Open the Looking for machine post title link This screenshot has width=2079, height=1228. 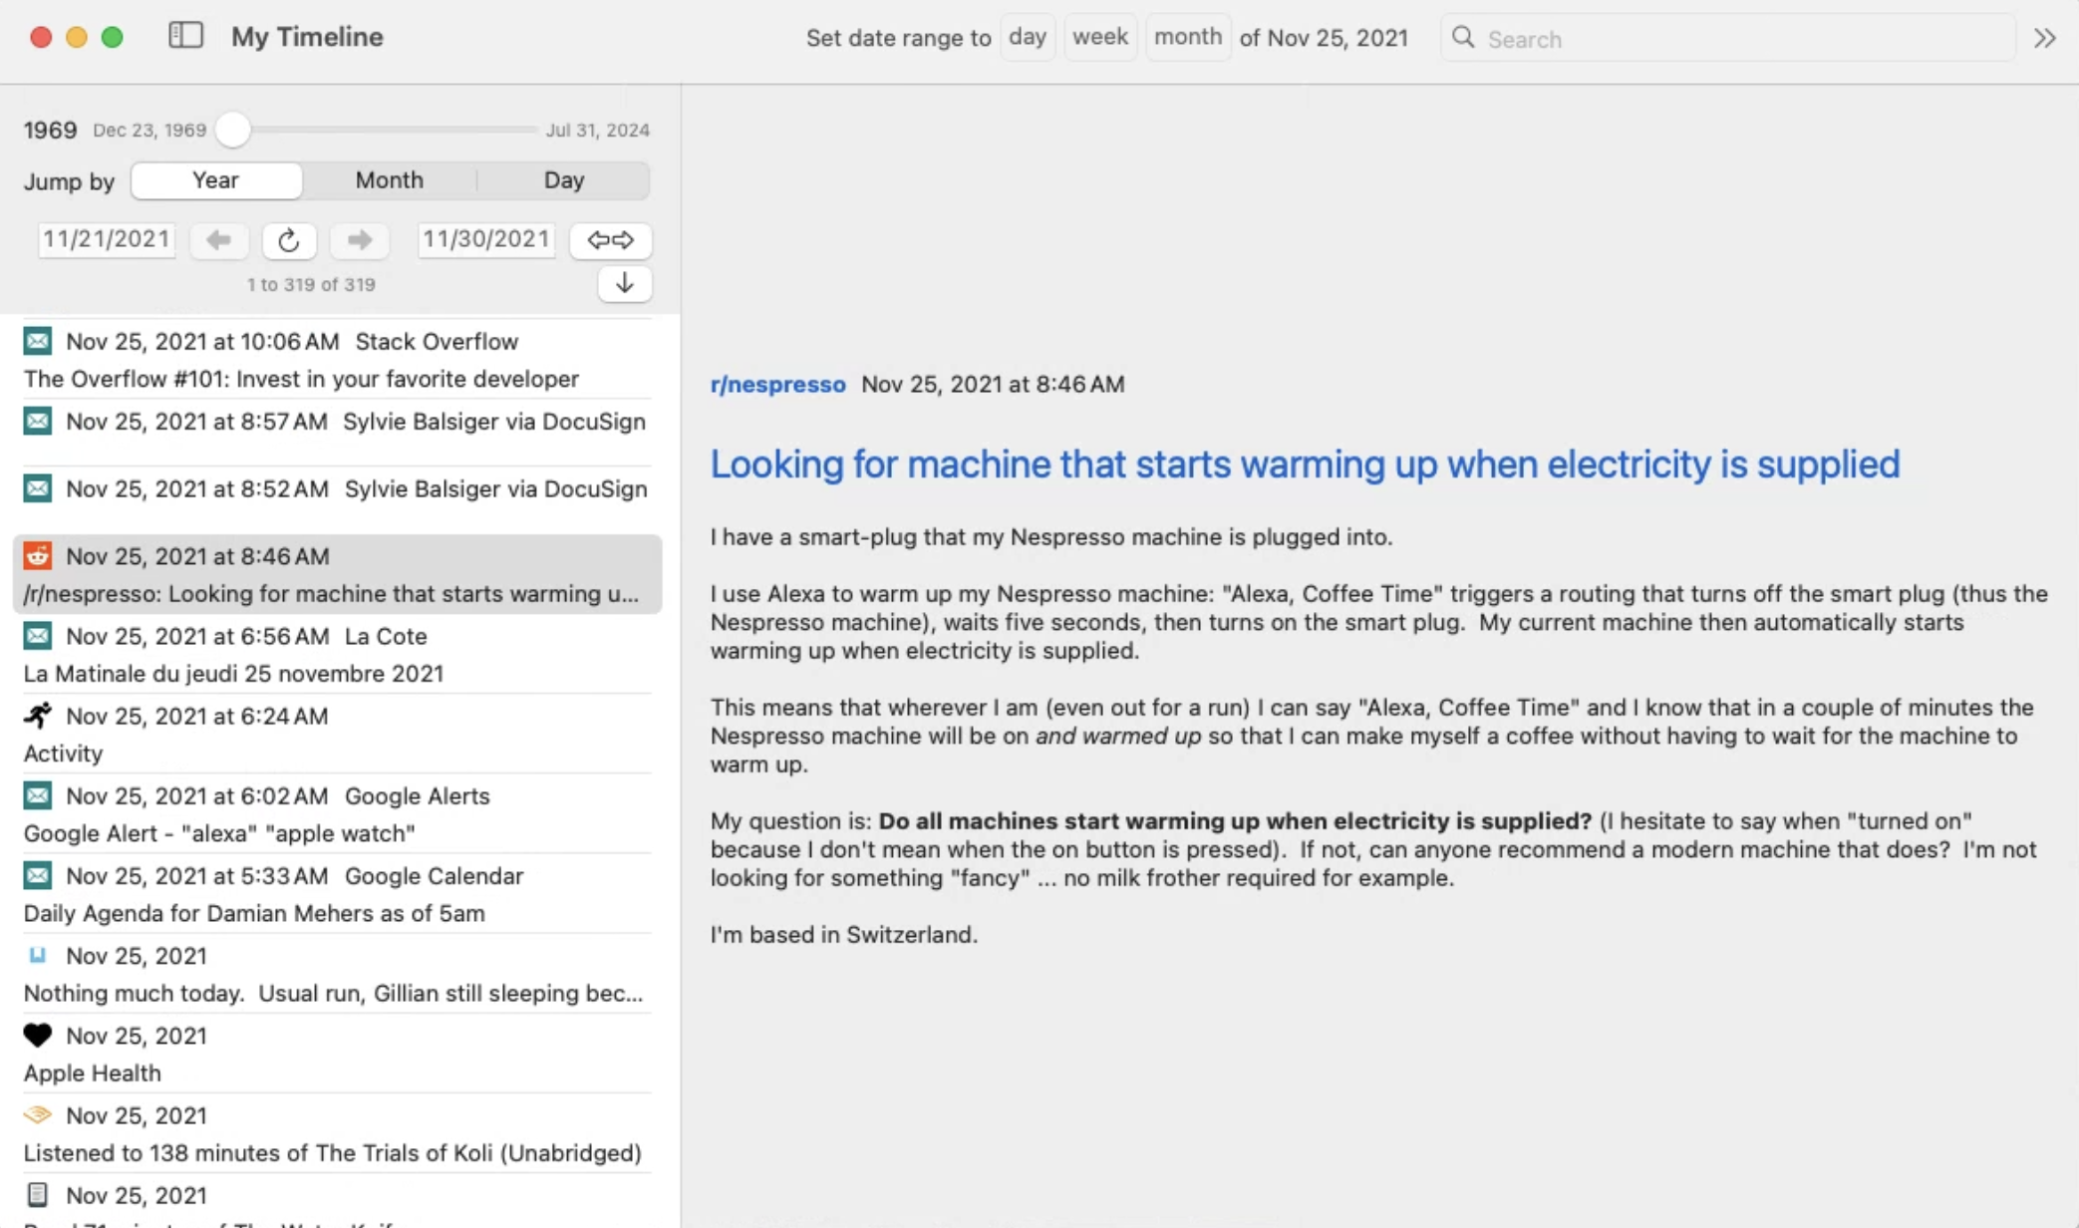1306,464
